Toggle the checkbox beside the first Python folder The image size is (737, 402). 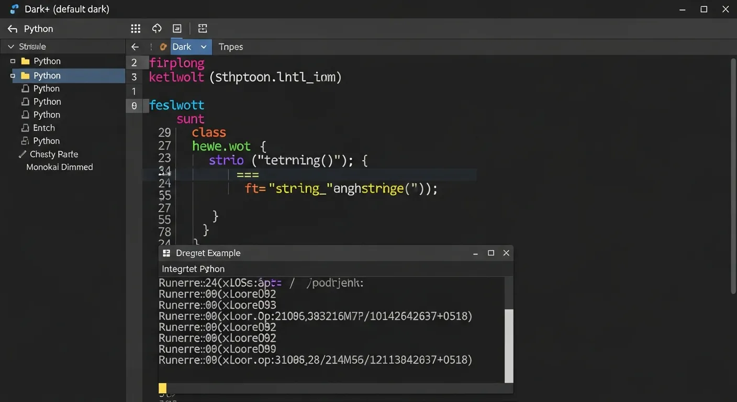[x=14, y=61]
